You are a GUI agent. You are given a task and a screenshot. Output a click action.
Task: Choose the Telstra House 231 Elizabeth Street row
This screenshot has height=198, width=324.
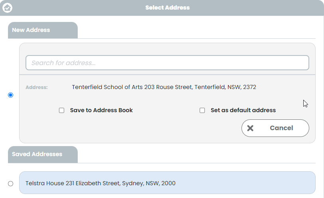click(x=167, y=183)
